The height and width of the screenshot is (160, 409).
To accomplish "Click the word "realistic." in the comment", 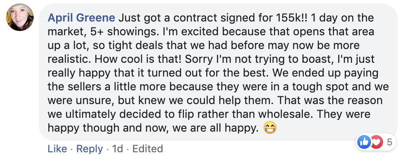I will pyautogui.click(x=69, y=59).
